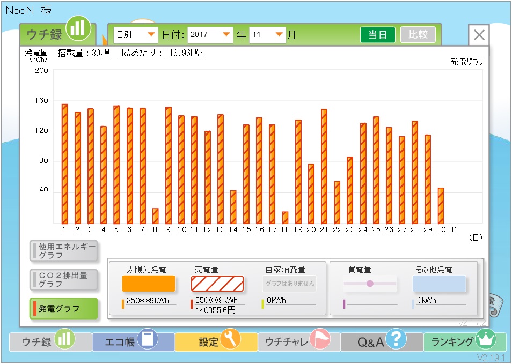Click the x-axis label 31
This screenshot has height=364, width=512.
tap(453, 229)
